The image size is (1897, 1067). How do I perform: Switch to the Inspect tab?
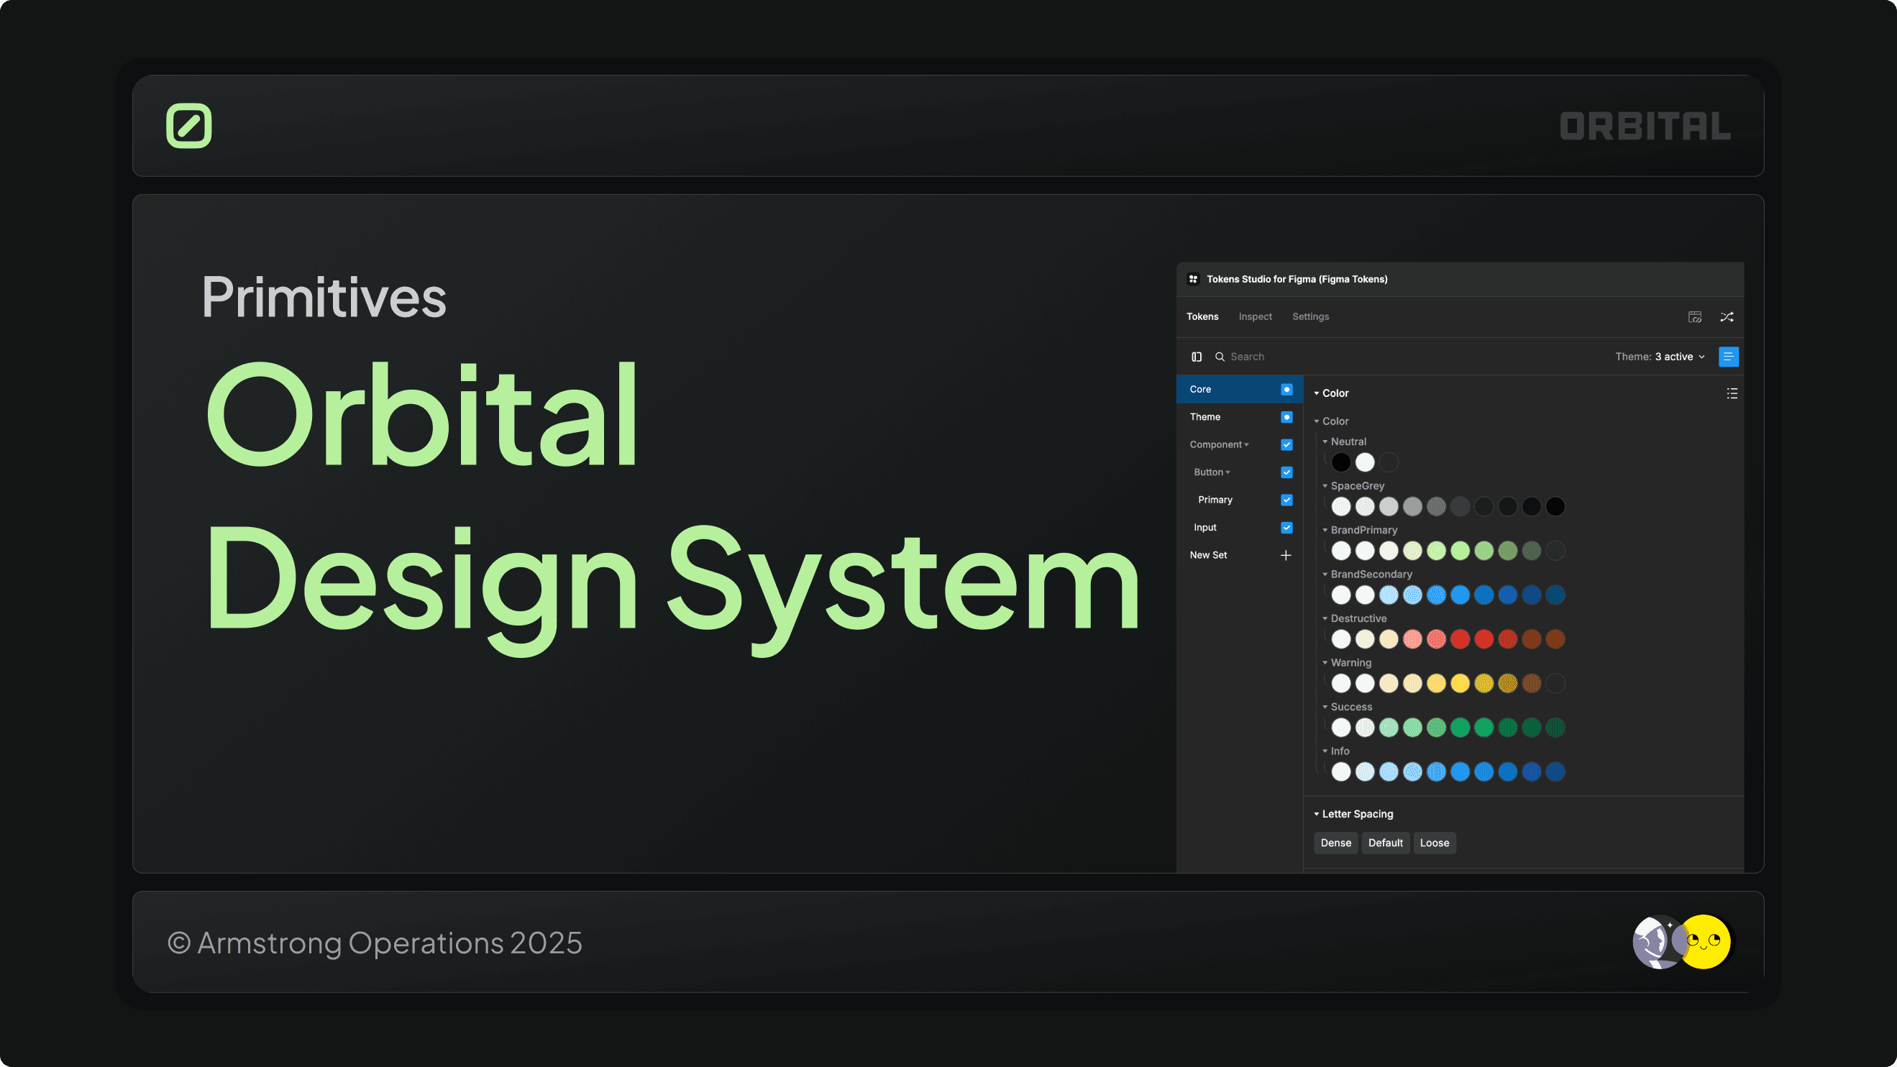(x=1254, y=316)
